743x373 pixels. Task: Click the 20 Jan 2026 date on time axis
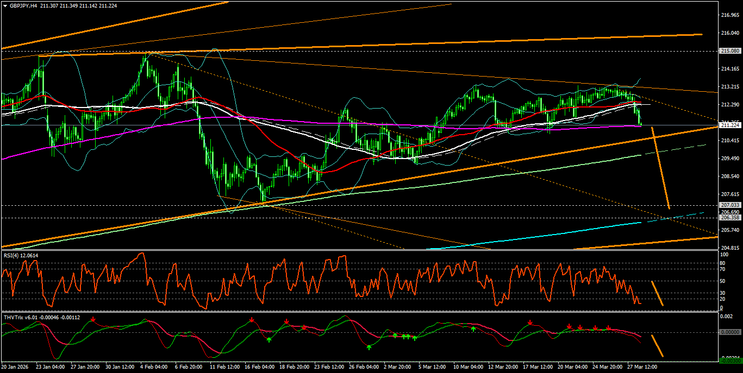(16, 368)
